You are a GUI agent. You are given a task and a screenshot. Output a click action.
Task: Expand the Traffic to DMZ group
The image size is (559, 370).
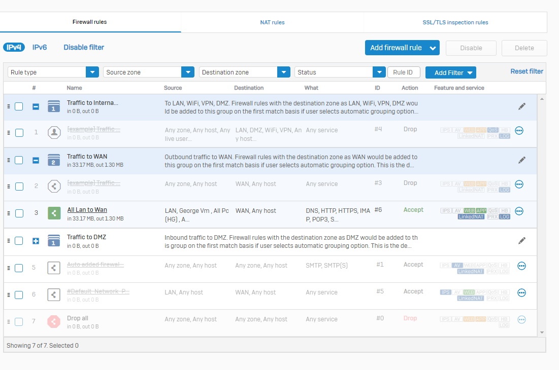point(36,241)
